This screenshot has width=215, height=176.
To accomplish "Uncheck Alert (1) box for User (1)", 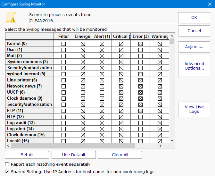I will tap(102, 50).
